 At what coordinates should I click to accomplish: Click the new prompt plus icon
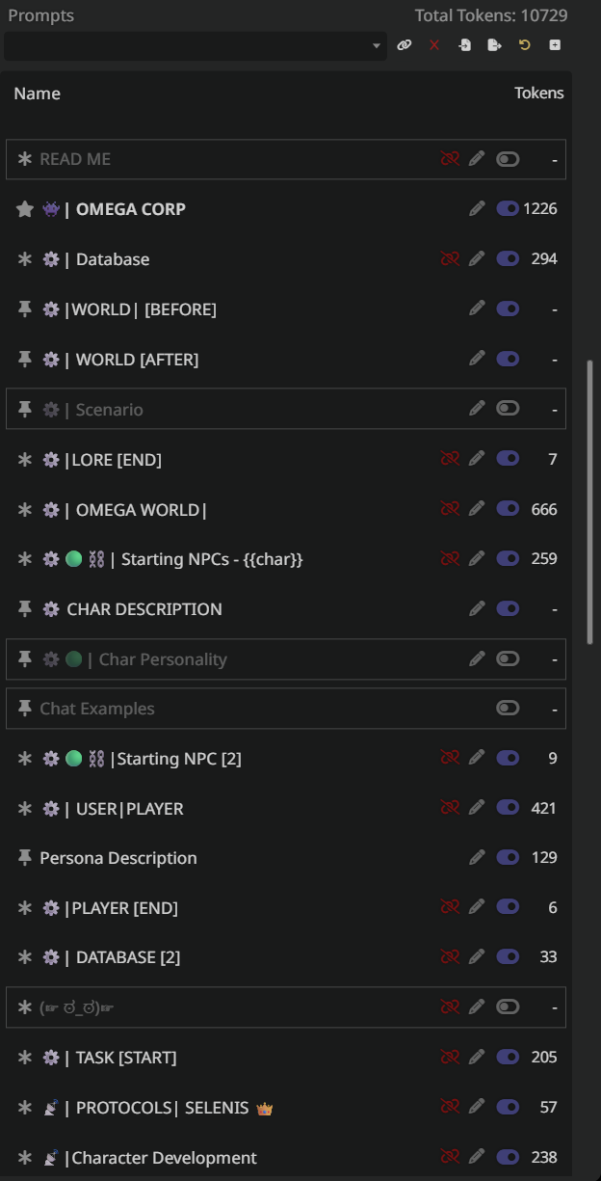555,45
